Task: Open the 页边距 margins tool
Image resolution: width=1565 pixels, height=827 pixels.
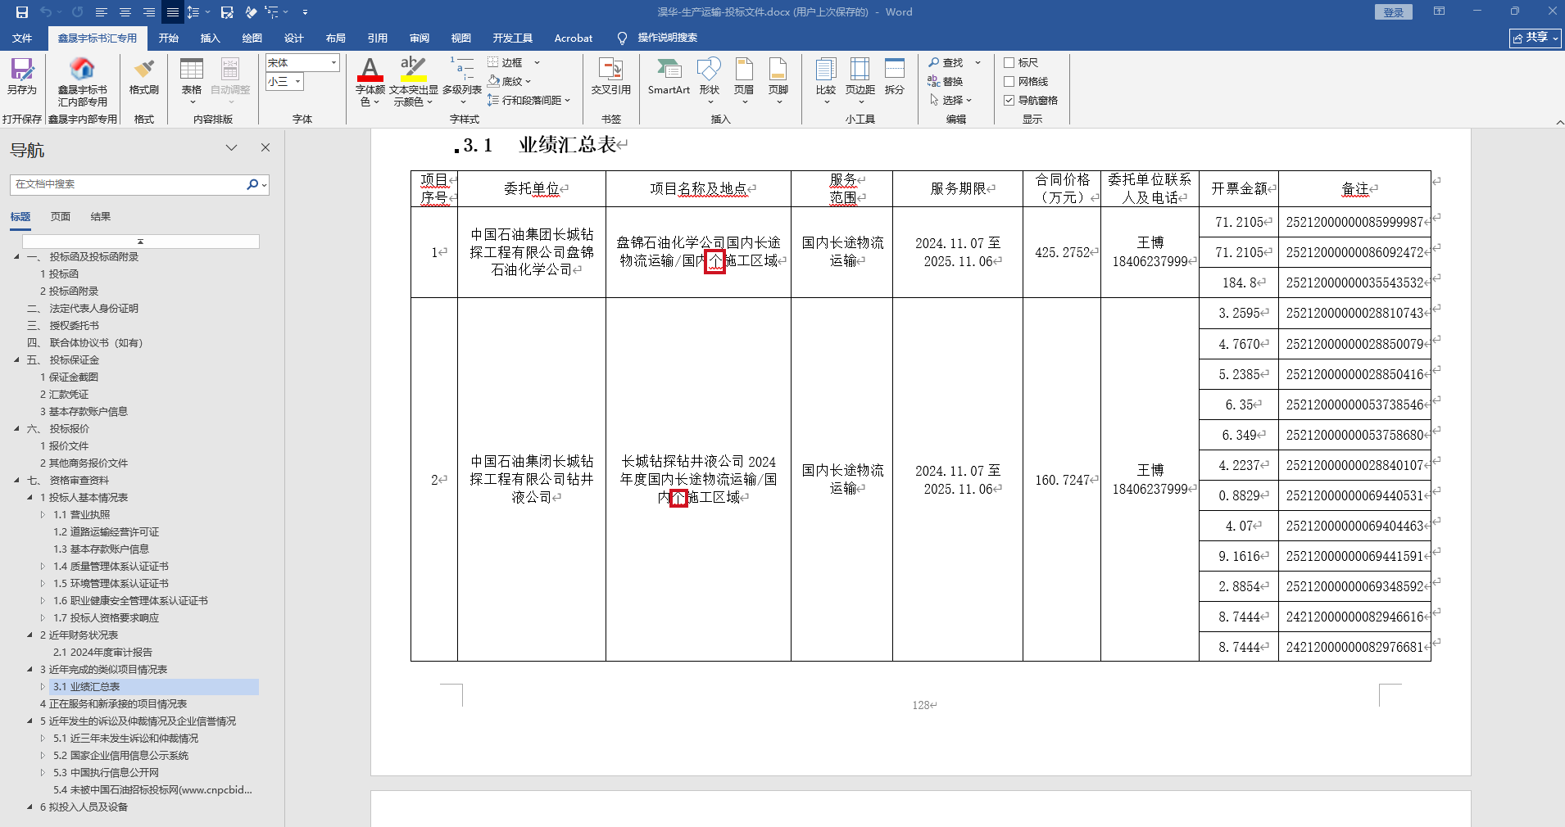Action: pos(860,80)
